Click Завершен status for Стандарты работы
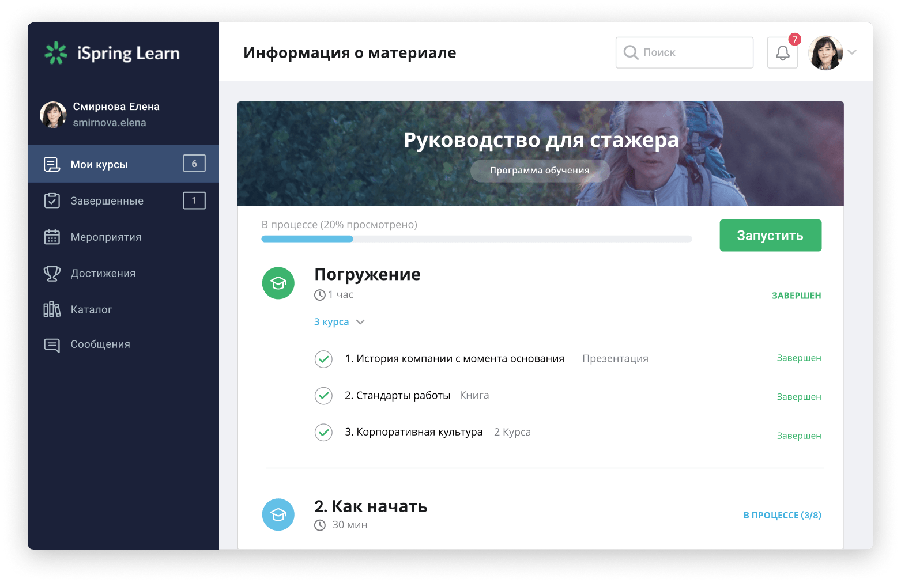The height and width of the screenshot is (583, 901). click(799, 397)
